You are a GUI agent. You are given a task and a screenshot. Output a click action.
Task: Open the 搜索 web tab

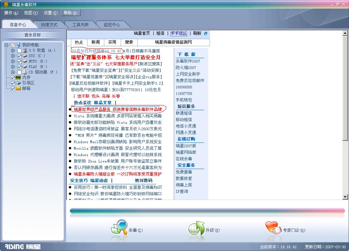click(129, 42)
